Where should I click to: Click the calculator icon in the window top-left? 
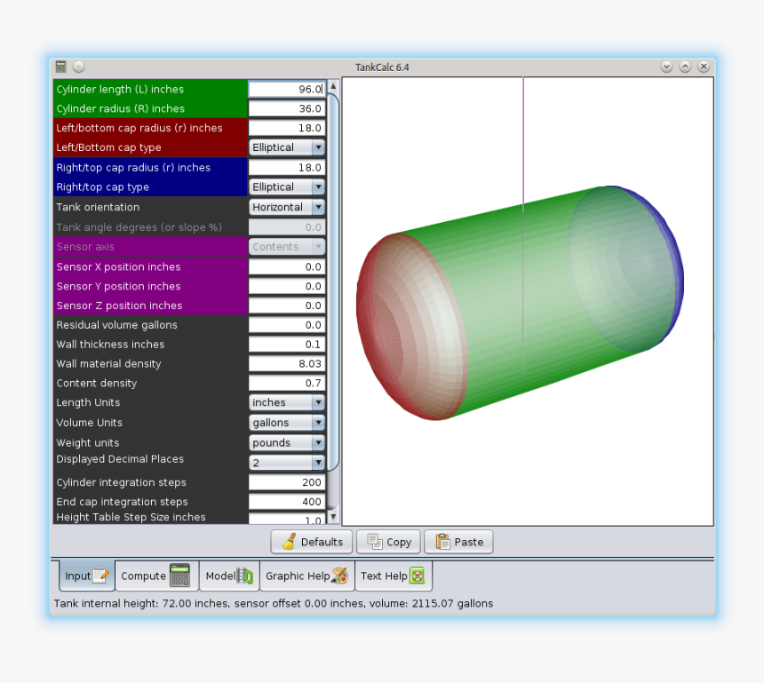click(60, 66)
